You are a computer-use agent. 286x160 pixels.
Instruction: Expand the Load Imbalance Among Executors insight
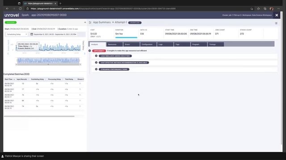pos(97,56)
